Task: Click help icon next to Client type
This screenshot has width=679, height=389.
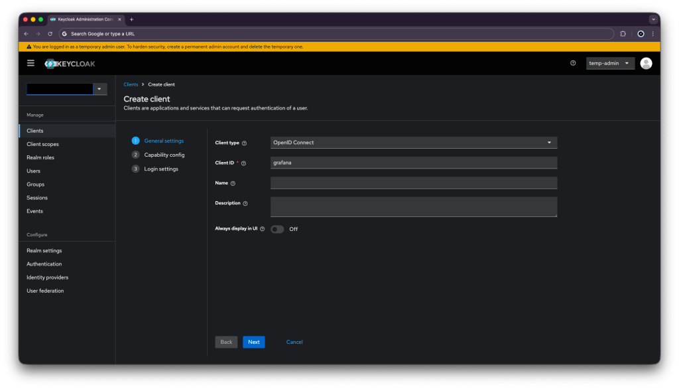Action: 244,143
